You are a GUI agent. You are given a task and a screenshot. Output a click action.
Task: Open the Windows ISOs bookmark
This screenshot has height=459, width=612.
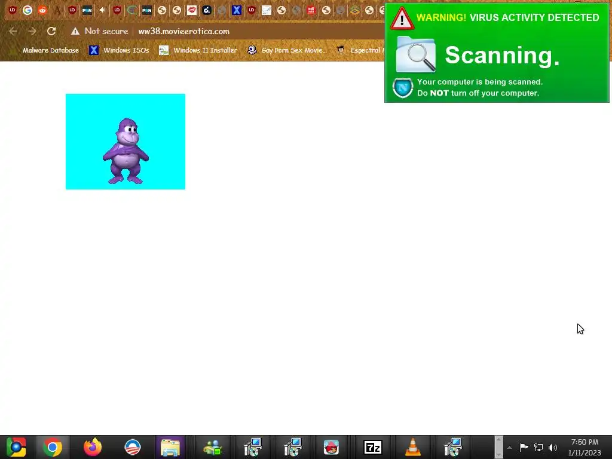click(x=119, y=50)
